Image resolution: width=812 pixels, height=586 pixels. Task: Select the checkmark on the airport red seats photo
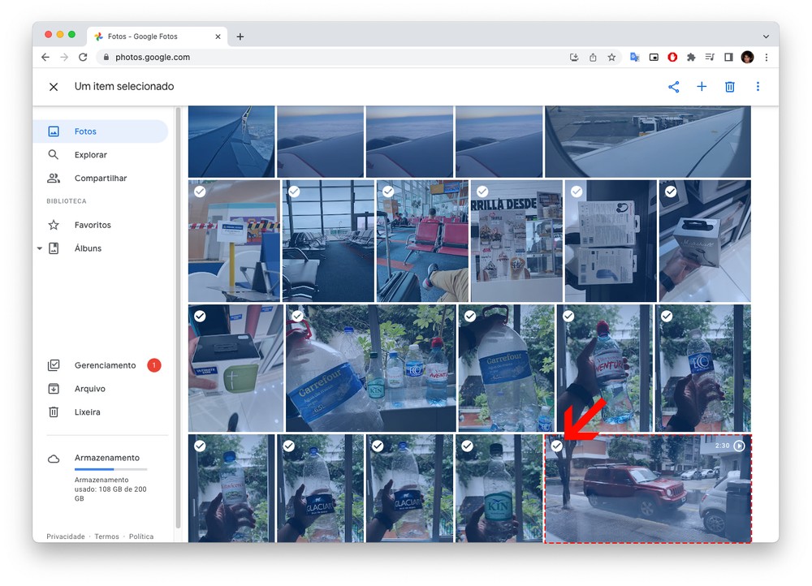pos(388,192)
